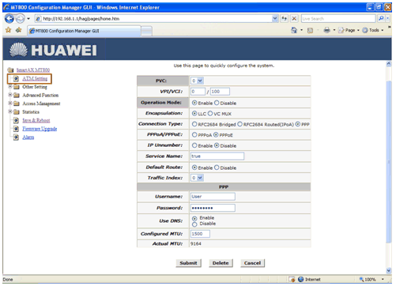The width and height of the screenshot is (396, 286).
Task: Click the Access Management folder icon
Action: (17, 103)
